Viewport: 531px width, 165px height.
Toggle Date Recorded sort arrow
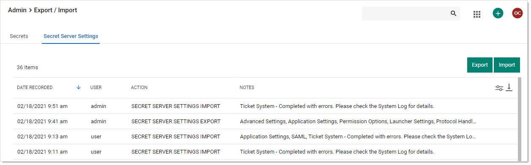tap(79, 87)
